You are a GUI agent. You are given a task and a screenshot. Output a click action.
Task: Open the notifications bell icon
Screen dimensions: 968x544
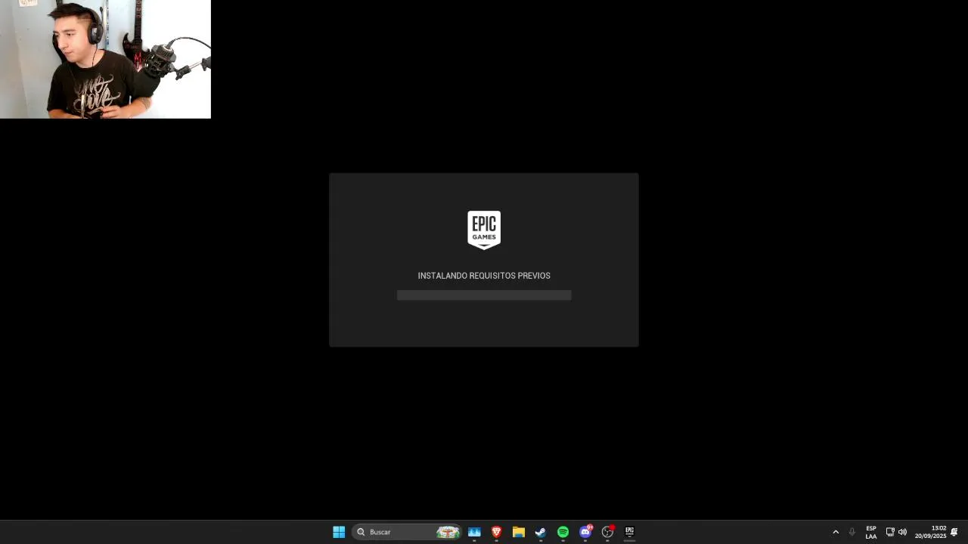pyautogui.click(x=954, y=532)
